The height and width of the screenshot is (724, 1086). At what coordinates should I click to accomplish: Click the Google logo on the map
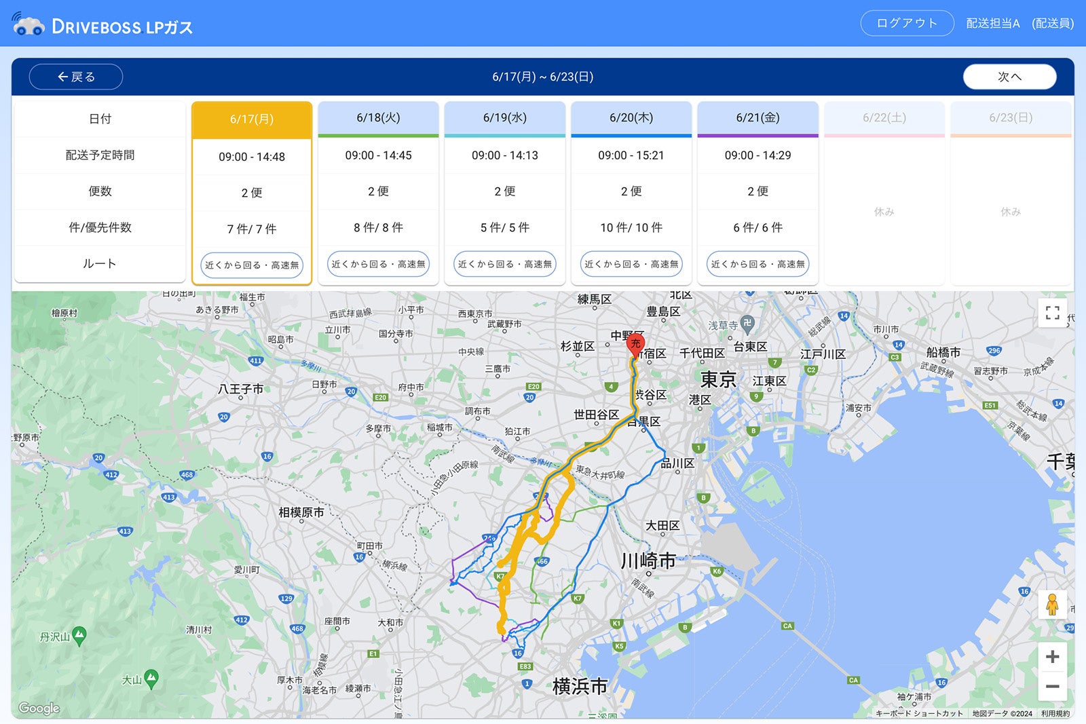tap(41, 708)
